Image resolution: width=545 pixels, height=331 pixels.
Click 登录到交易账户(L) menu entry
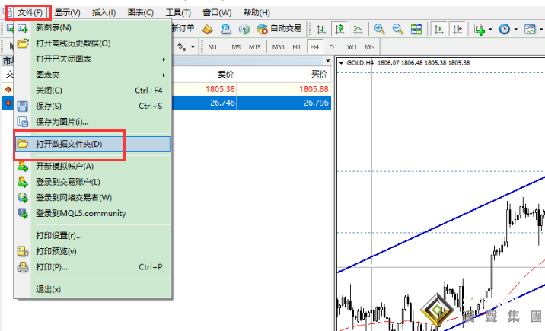tap(92, 182)
